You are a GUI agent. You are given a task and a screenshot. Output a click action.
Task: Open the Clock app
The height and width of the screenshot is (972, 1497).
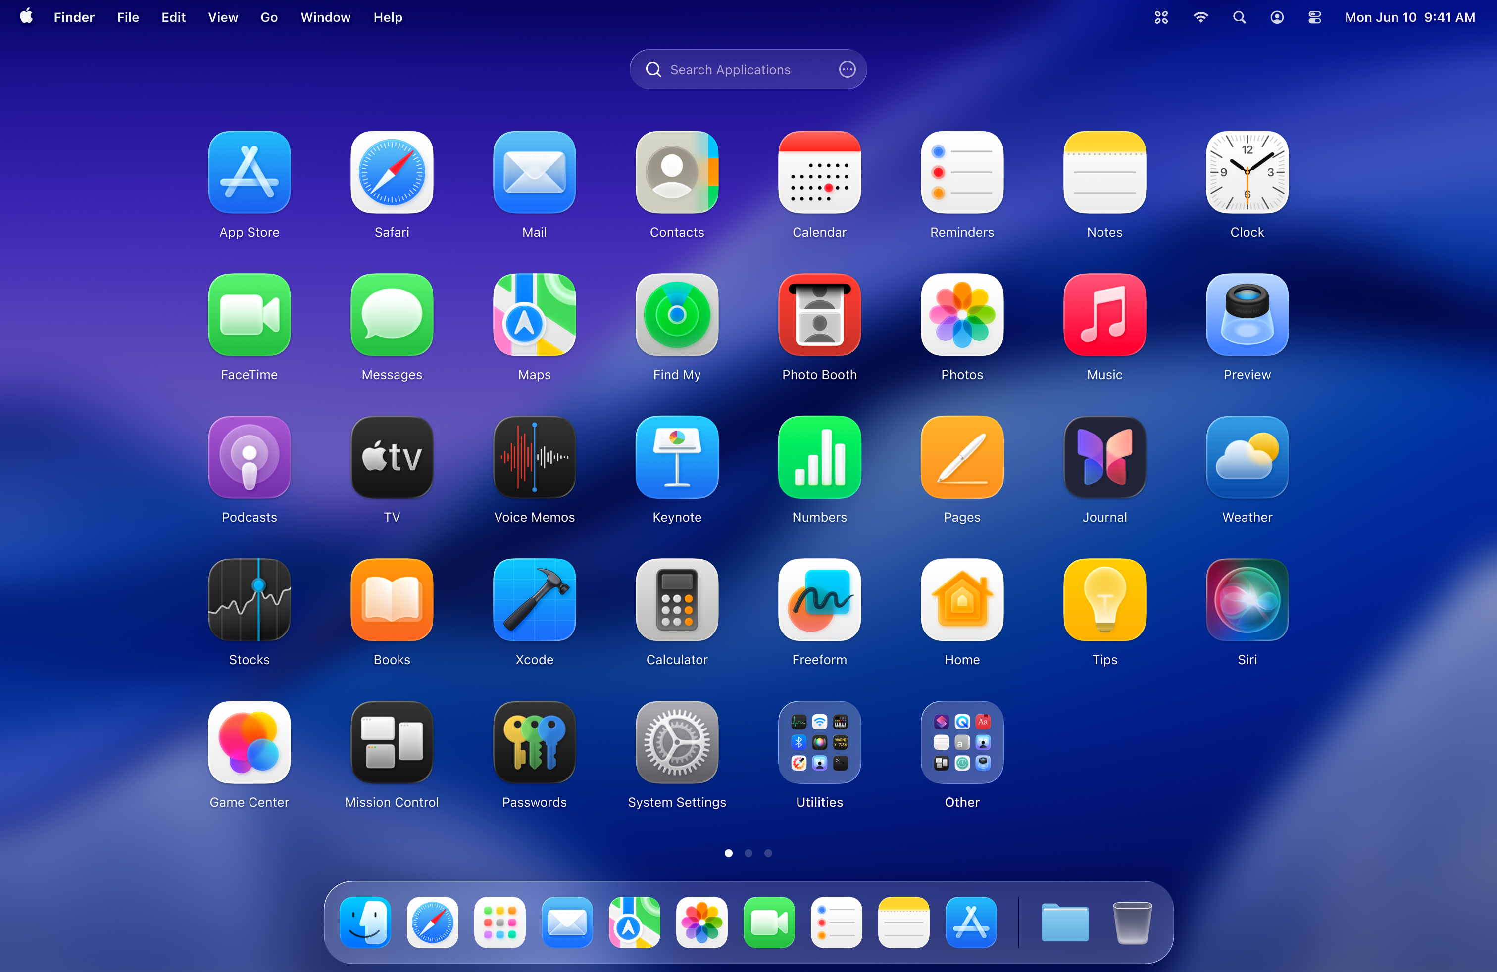[1247, 172]
